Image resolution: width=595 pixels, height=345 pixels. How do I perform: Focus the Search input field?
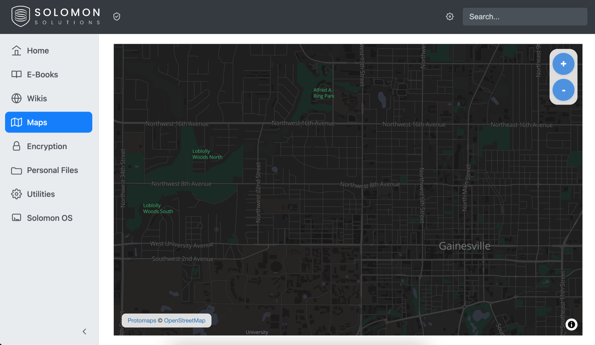coord(525,17)
